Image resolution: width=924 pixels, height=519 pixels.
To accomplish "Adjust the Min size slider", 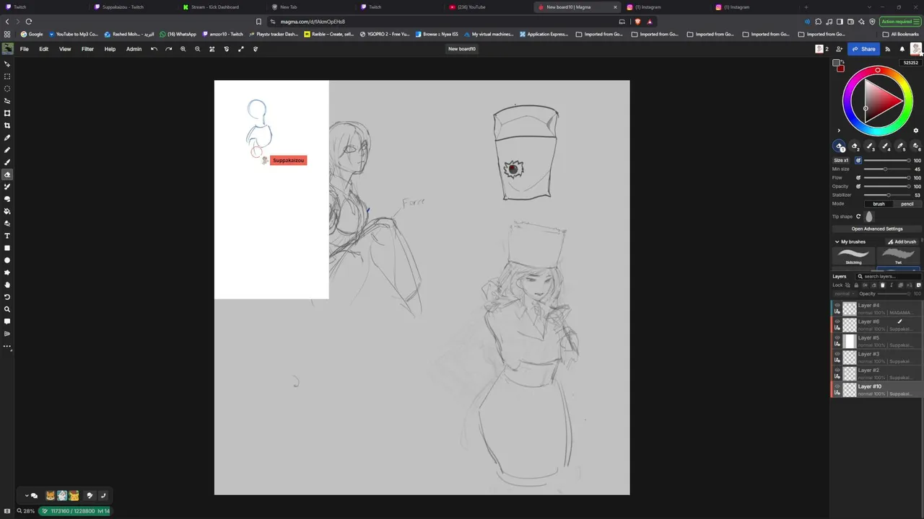I will click(x=886, y=169).
